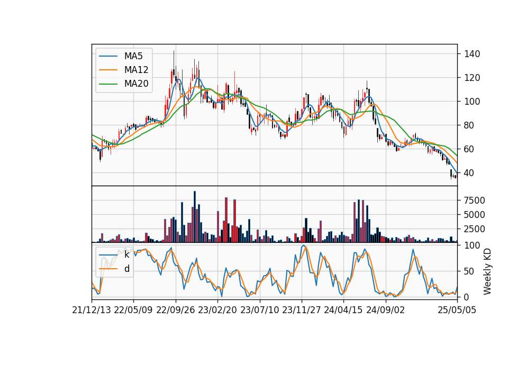Viewport: 508px width, 365px height.
Task: Click the d legend label in KD panel
Action: (127, 269)
